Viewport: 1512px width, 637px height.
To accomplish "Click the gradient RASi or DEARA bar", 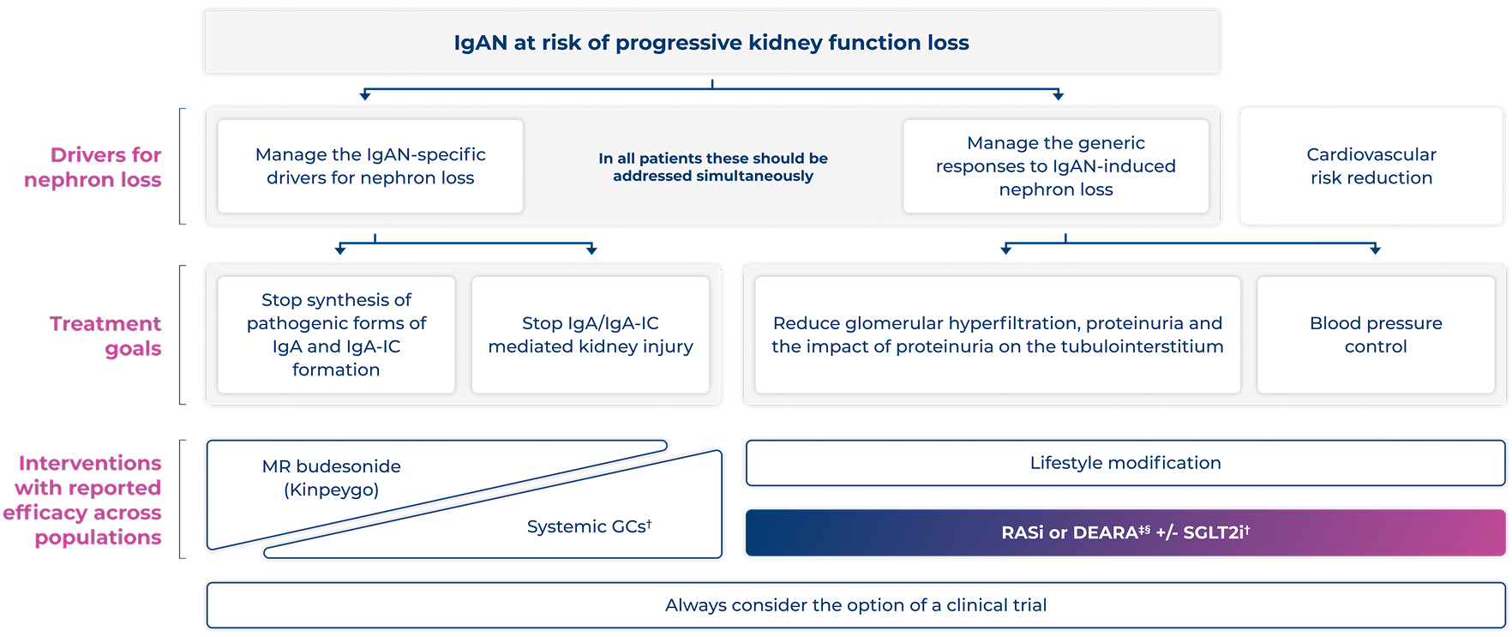I will click(x=1125, y=532).
